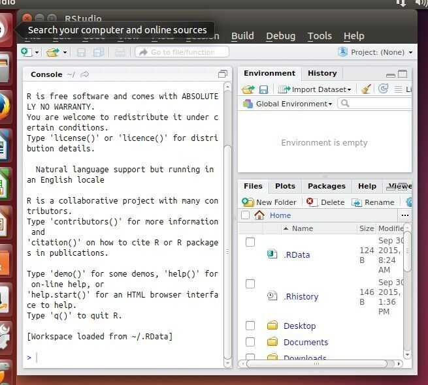Open the Import Dataset dropdown
The width and height of the screenshot is (428, 385).
tap(314, 89)
